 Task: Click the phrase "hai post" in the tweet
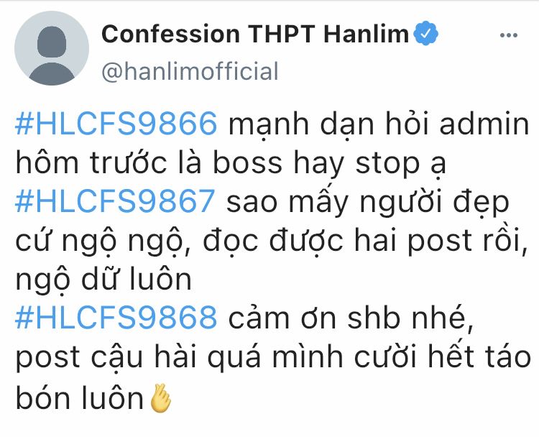tap(413, 241)
